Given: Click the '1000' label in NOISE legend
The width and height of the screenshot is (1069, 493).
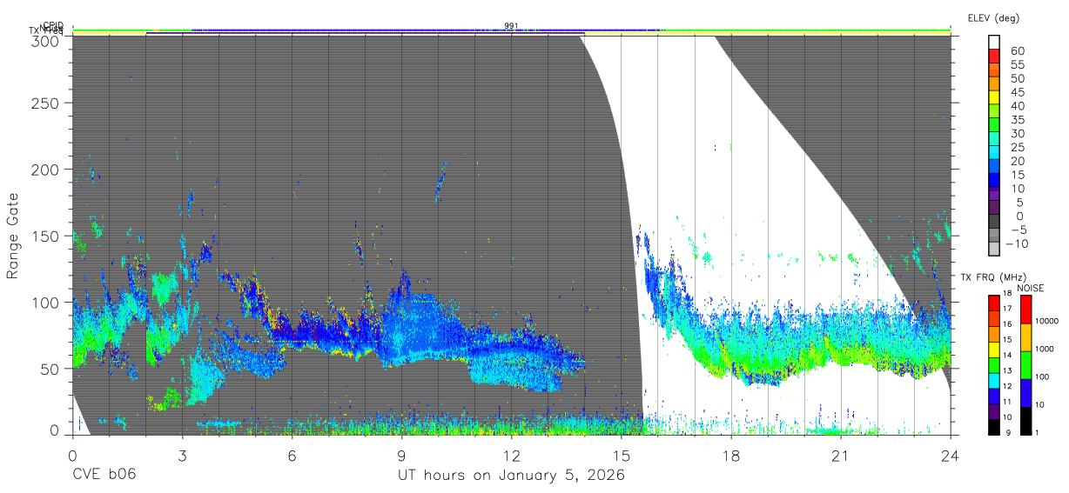Looking at the screenshot, I should 1045,350.
